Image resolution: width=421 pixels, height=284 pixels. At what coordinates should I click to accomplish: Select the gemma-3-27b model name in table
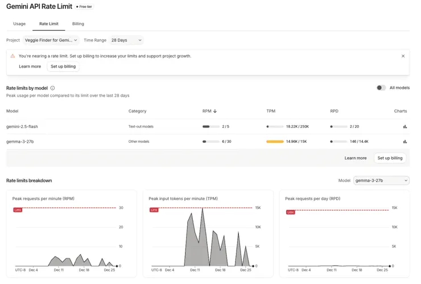[20, 142]
